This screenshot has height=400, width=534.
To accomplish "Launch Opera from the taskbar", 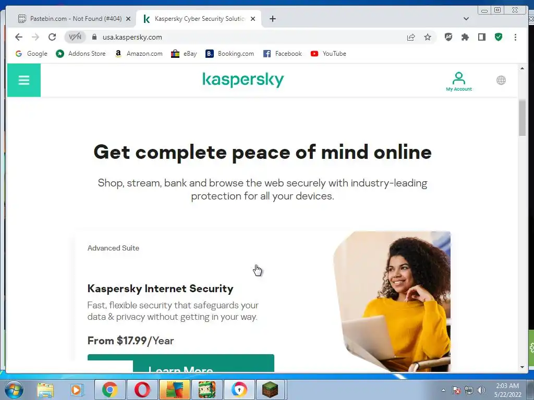I will click(x=142, y=390).
